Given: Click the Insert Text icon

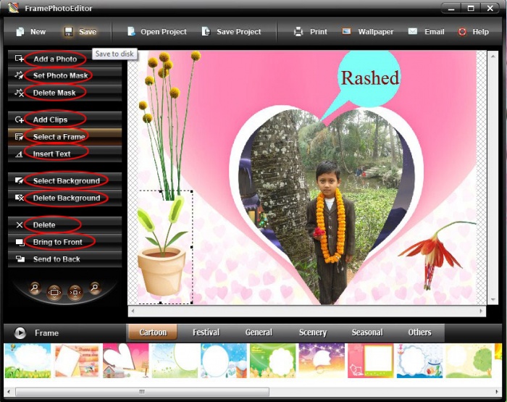Looking at the screenshot, I should pyautogui.click(x=20, y=154).
